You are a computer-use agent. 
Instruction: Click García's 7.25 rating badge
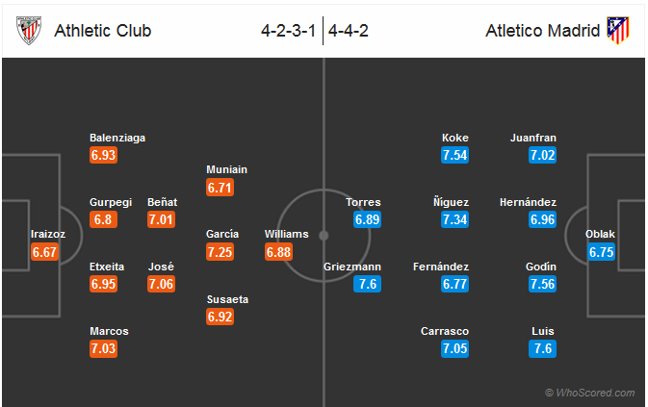[x=220, y=252]
